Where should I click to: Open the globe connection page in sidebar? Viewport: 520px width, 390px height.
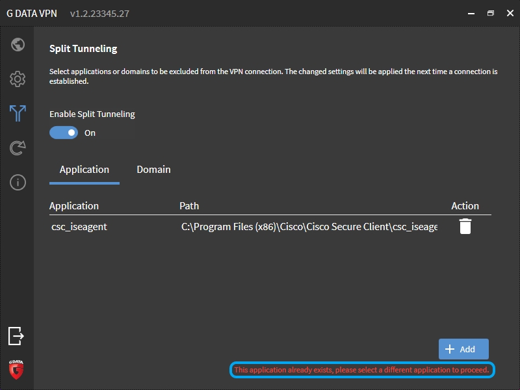[18, 44]
